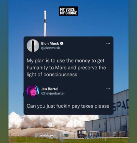The width and height of the screenshot is (137, 143).
Task: Open the @heyjenbartel handle
Action: click(53, 93)
